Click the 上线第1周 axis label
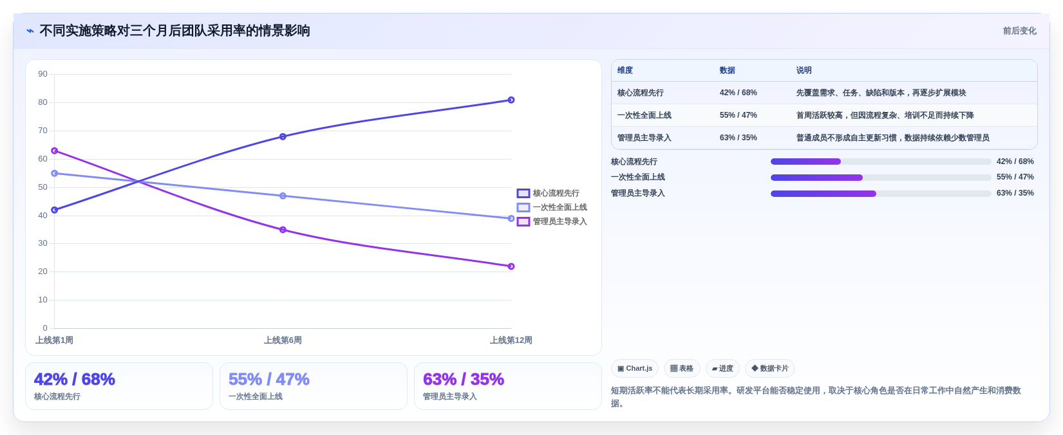 pyautogui.click(x=55, y=340)
